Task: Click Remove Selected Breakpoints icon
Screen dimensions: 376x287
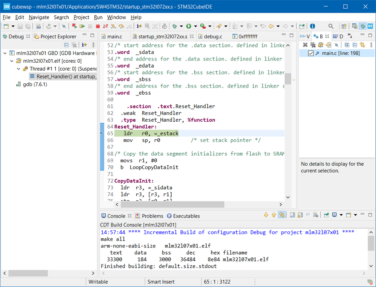Action: click(x=305, y=45)
